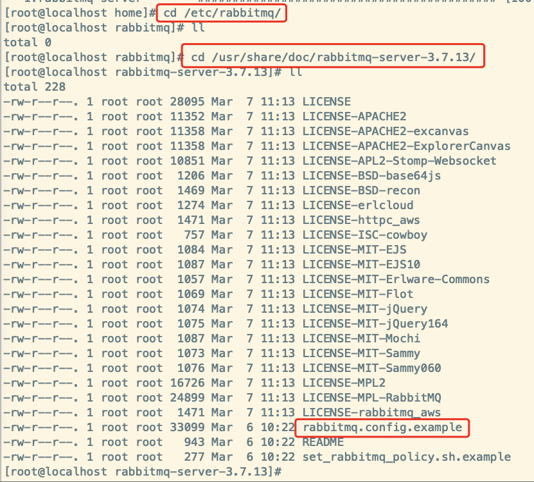Click the LICENSE-APL2-Stomp-Websocket file name

pyautogui.click(x=400, y=161)
